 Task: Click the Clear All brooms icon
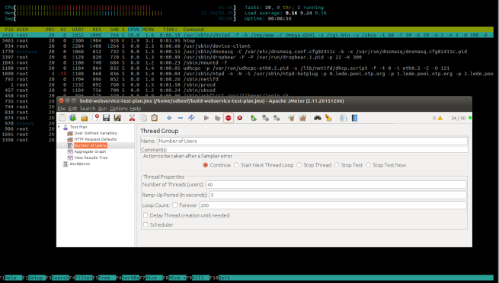[302, 118]
